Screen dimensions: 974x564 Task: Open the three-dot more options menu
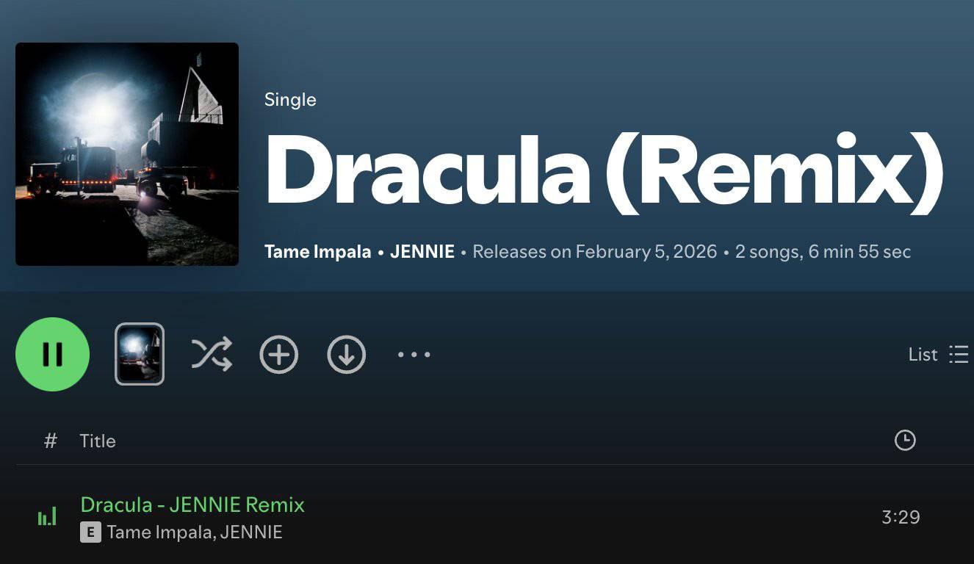point(414,355)
